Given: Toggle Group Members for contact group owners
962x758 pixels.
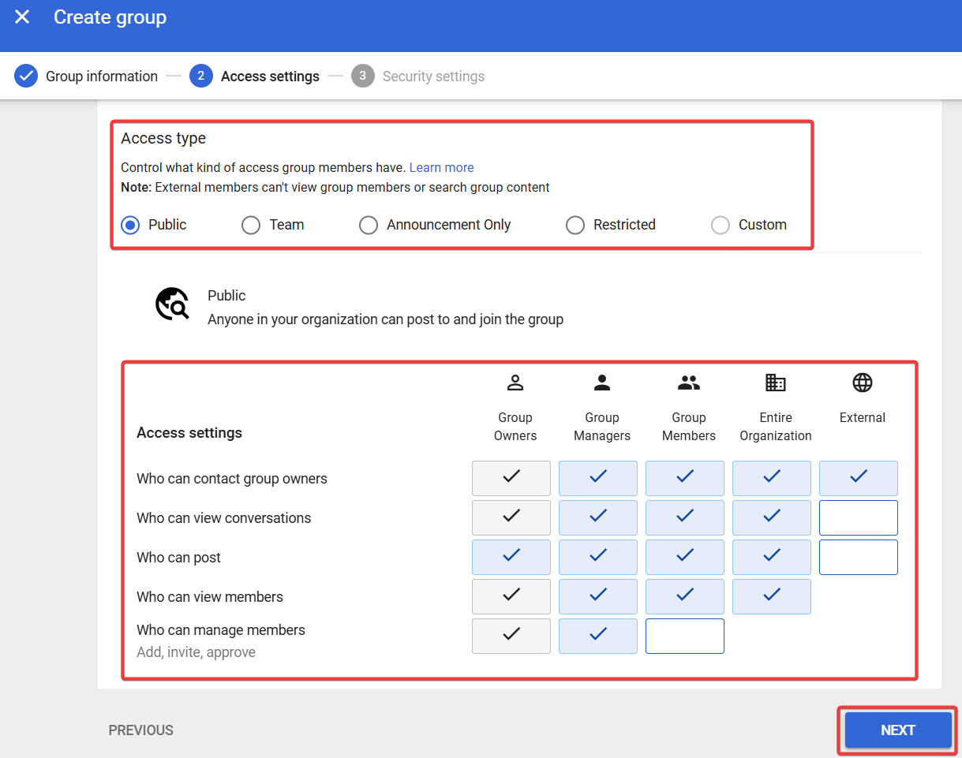Looking at the screenshot, I should 685,478.
